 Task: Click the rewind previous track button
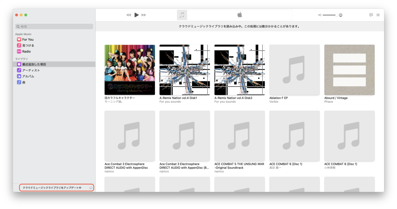128,15
